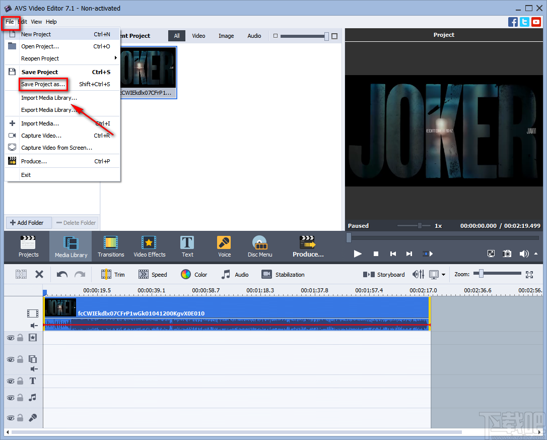Toggle visibility of the text track
The height and width of the screenshot is (440, 547).
click(x=11, y=381)
